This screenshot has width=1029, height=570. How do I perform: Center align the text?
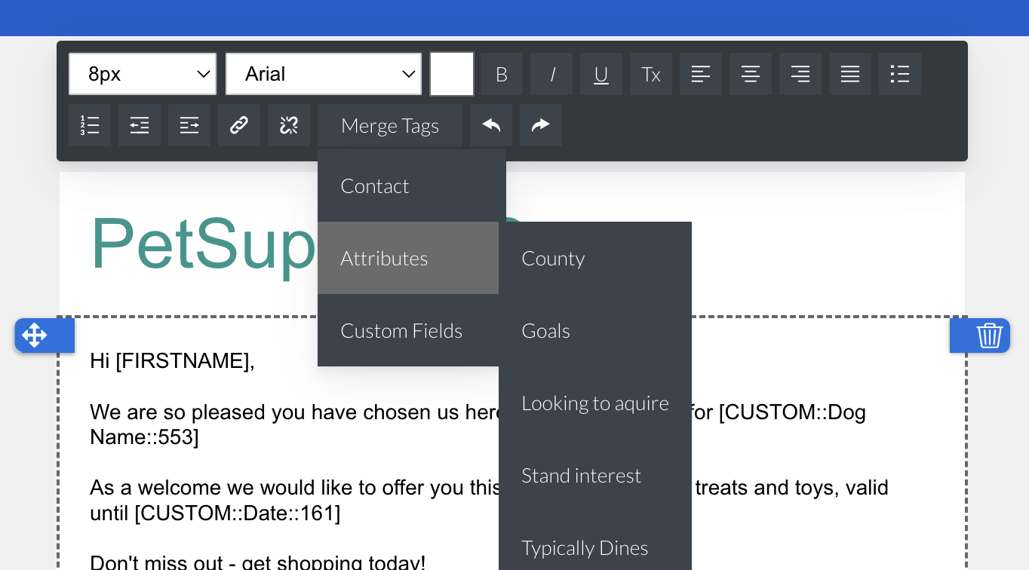point(751,74)
